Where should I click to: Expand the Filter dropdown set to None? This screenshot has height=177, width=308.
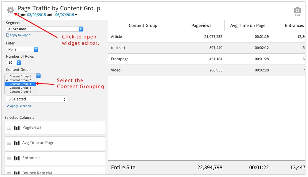pyautogui.click(x=22, y=49)
